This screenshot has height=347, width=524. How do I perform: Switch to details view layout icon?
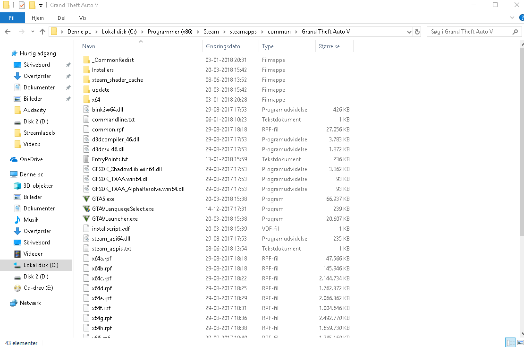(510, 342)
